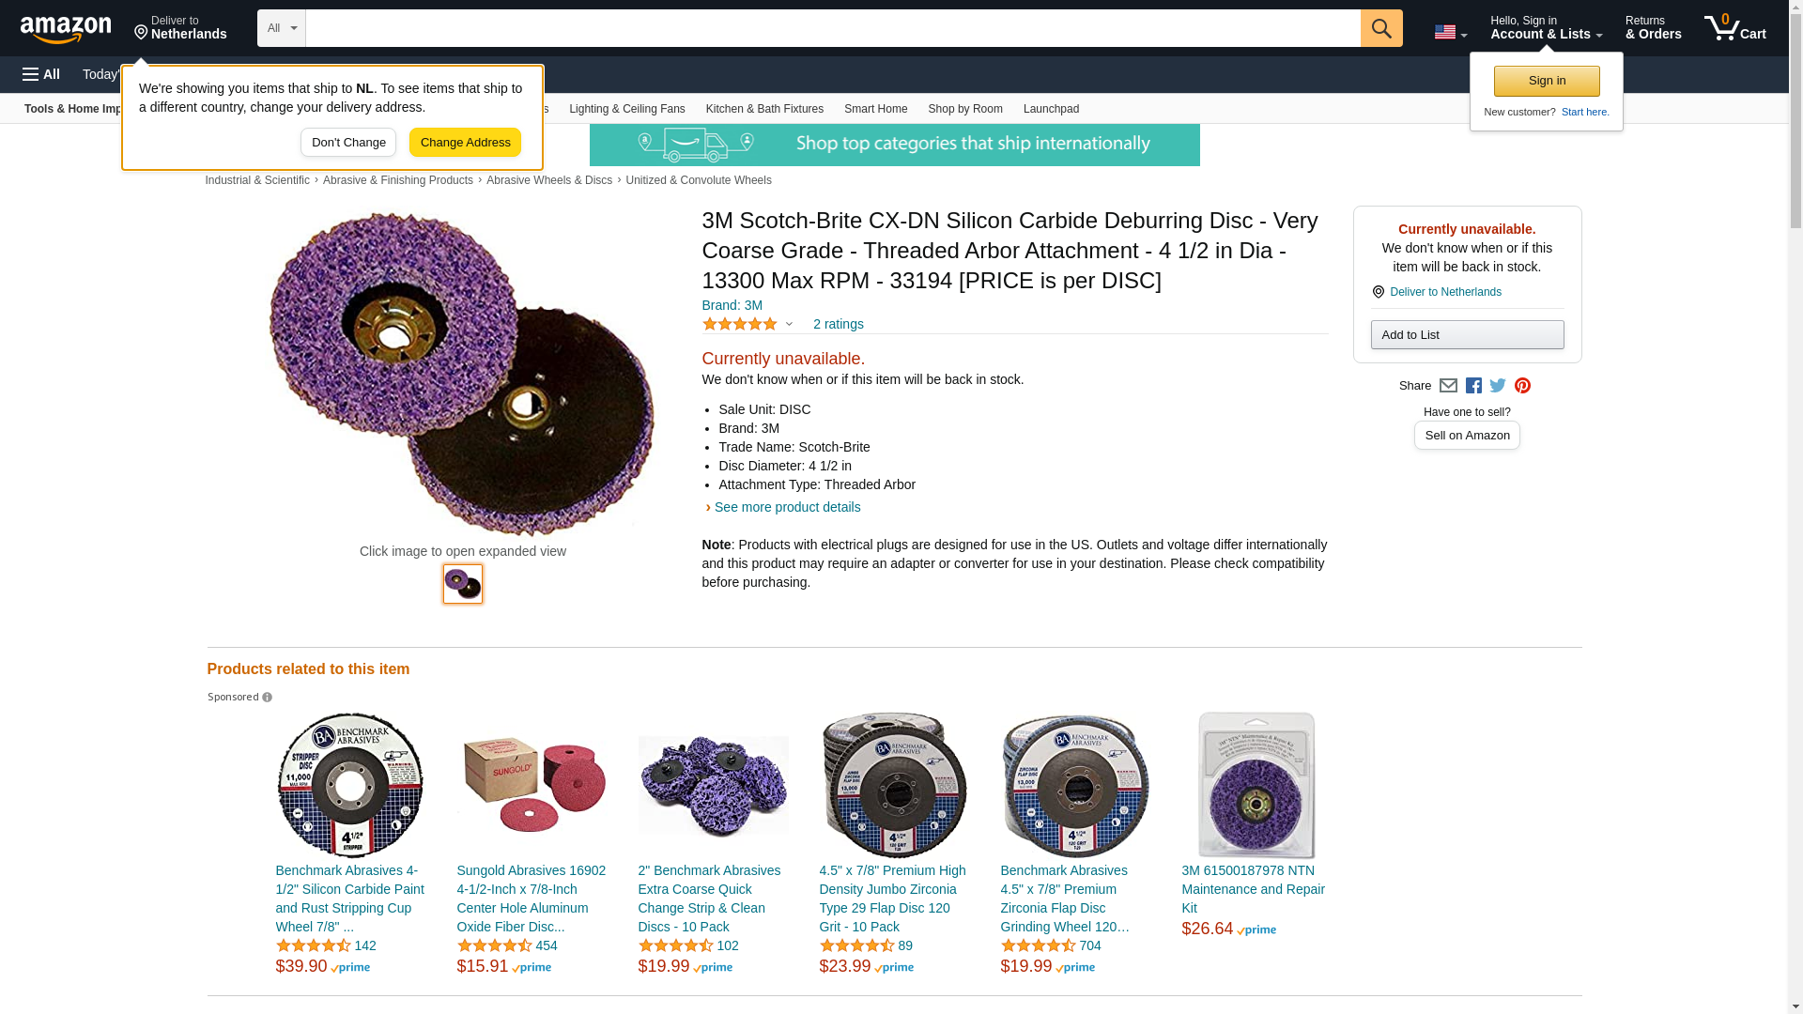
Task: Click into the search text field
Action: coord(832,28)
